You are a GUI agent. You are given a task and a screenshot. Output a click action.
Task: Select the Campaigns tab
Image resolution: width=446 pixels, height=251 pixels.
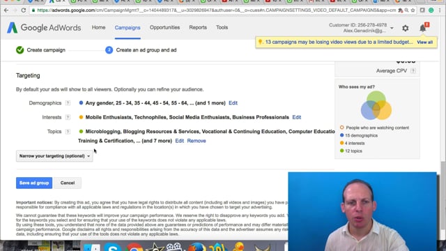[128, 28]
